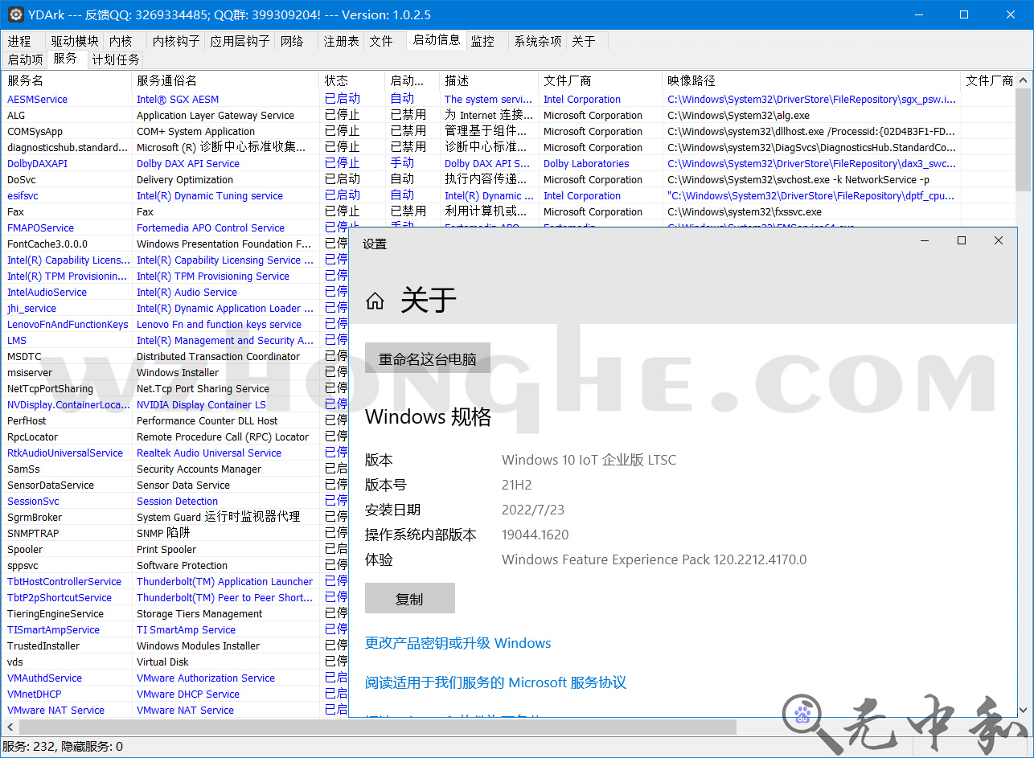Click the 描述 column header
This screenshot has width=1034, height=758.
[x=490, y=80]
